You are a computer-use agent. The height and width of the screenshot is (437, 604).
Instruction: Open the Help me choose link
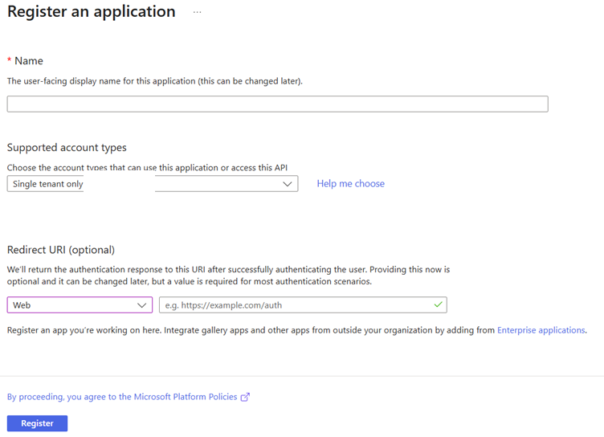click(350, 184)
